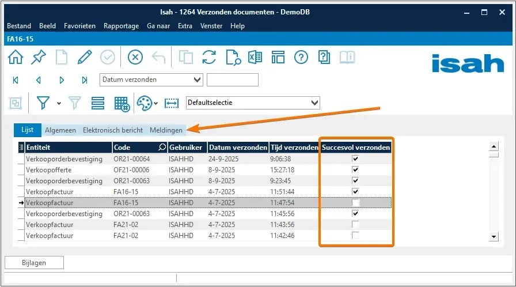Click the color palette icon
Viewport: 516px width, 287px height.
(x=145, y=103)
